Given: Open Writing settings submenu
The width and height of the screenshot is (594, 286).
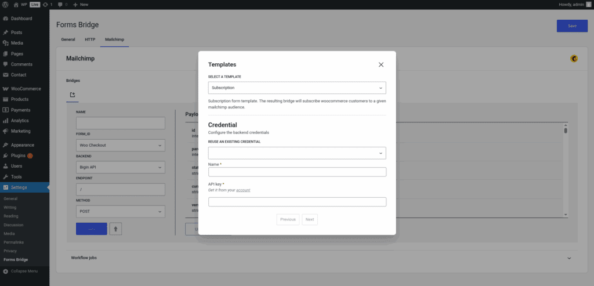Looking at the screenshot, I should (x=10, y=207).
